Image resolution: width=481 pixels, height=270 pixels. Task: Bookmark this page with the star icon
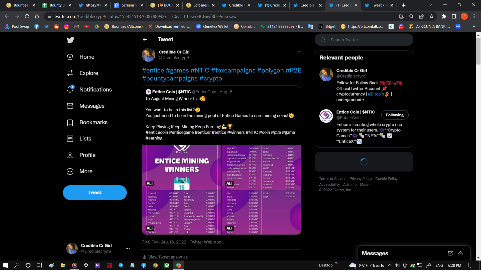coord(431,16)
